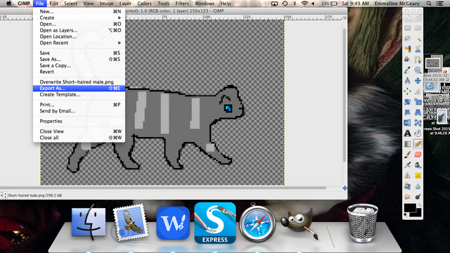
Task: Select the Eraser tool
Action: point(418,155)
